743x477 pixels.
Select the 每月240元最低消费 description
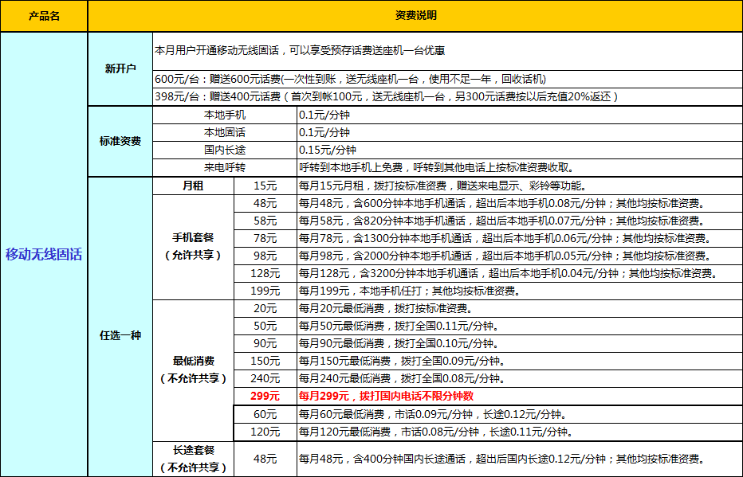pos(520,378)
